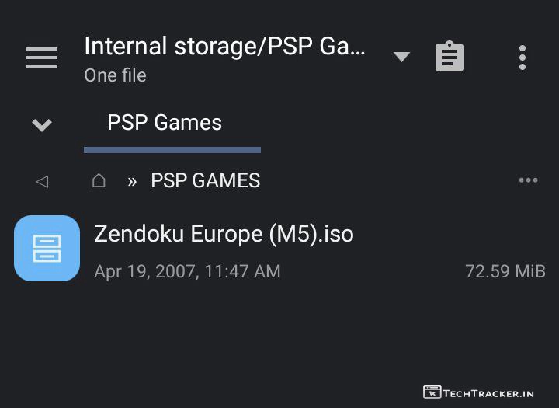Tap the home icon in breadcrumb bar
Screen dimensions: 559x408
point(99,180)
